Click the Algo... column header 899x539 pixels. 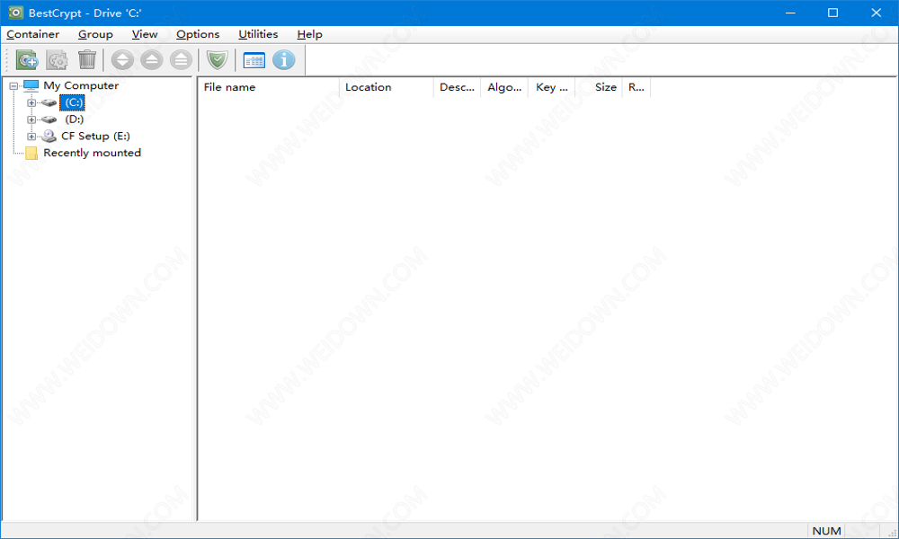pos(504,87)
